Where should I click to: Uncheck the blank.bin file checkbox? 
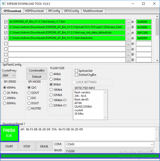coord(6,38)
